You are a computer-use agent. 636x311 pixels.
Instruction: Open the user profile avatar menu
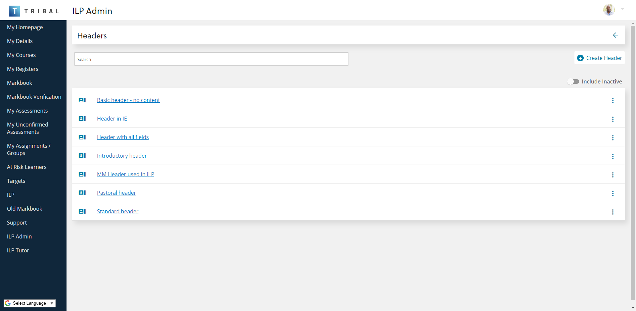(609, 10)
